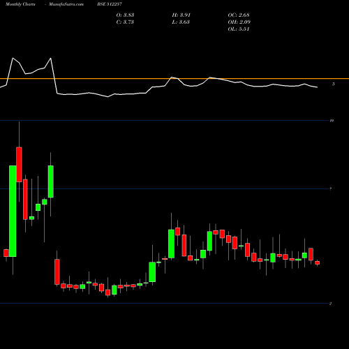Click the close value 'C: 3.73'
The width and height of the screenshot is (349, 349).
125,22
